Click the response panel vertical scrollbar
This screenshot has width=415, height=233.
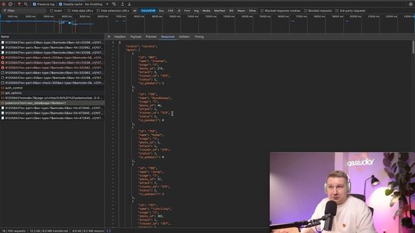tap(413, 47)
